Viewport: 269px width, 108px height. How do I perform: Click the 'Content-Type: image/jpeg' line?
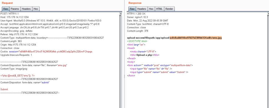pyautogui.click(x=14, y=69)
